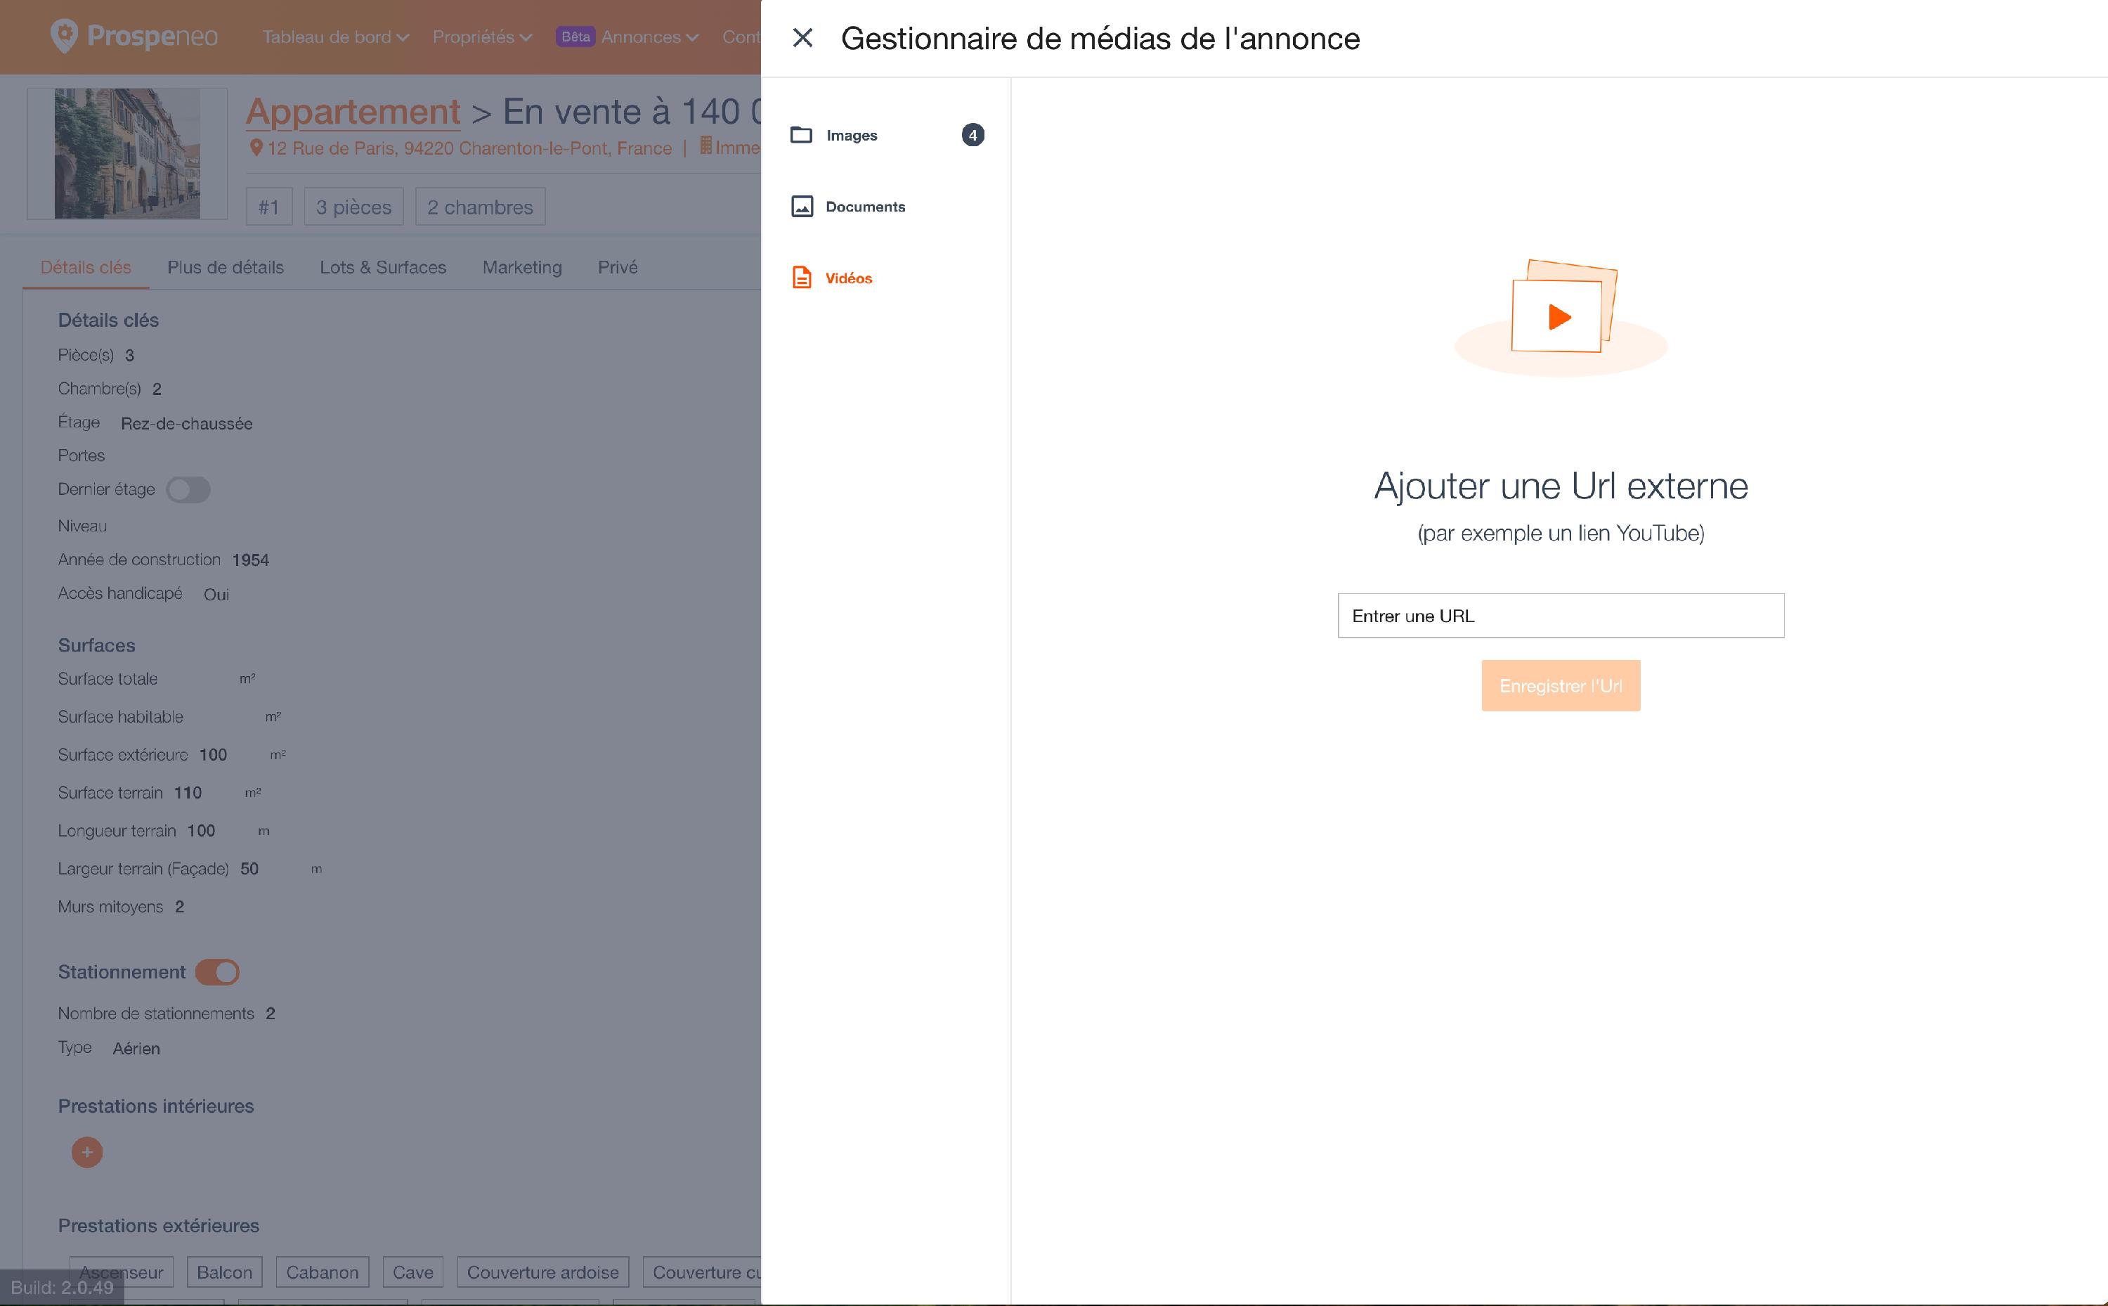Click the Enregistrer l'Url button

point(1560,686)
